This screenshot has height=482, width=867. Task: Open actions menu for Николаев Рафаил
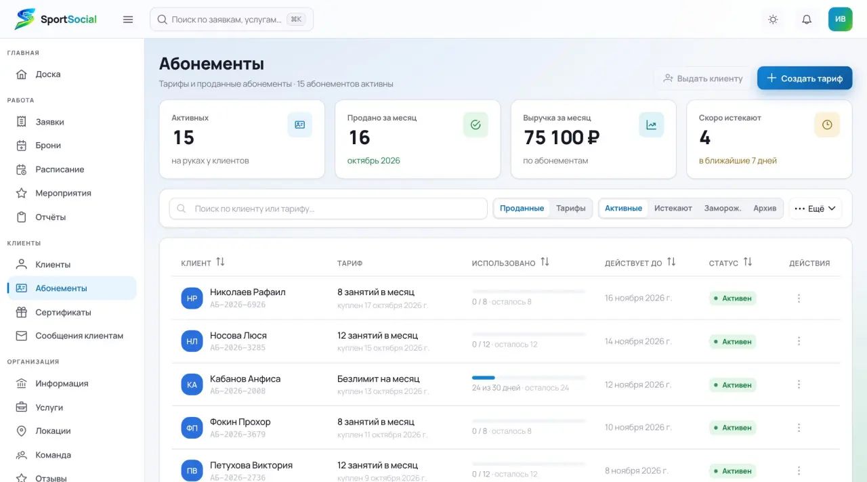click(799, 299)
